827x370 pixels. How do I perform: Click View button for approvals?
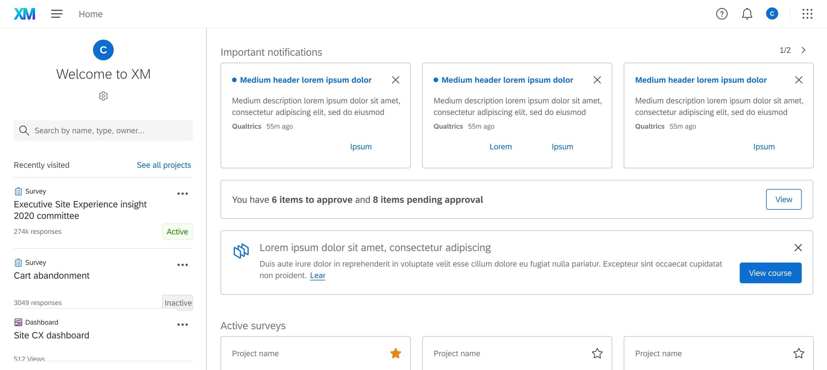click(784, 200)
